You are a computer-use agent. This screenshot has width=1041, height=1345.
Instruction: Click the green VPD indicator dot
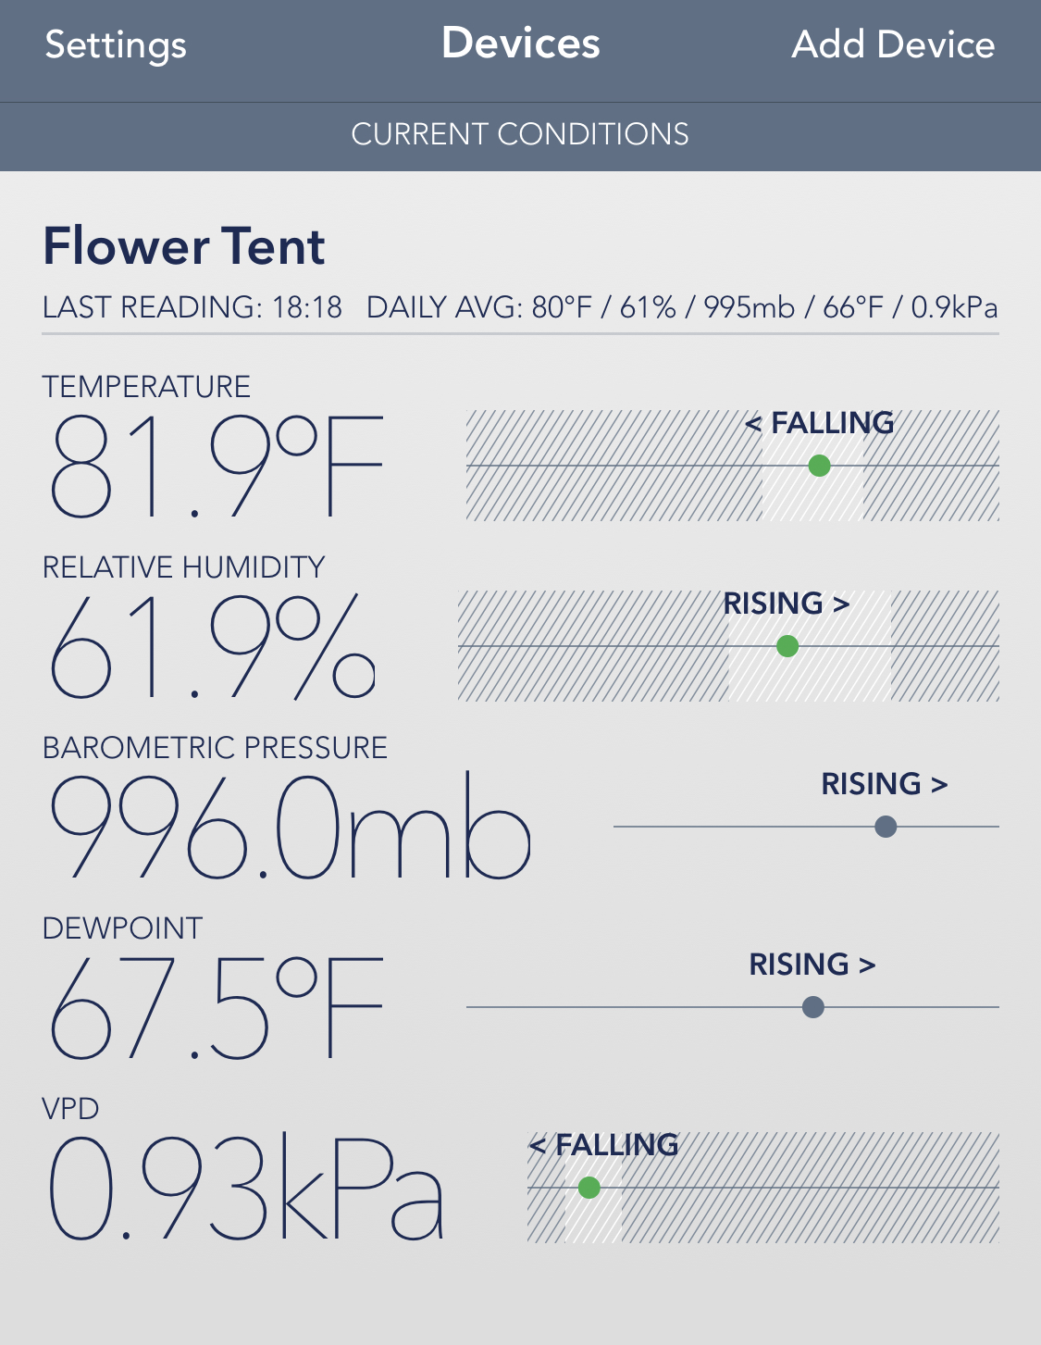589,1188
